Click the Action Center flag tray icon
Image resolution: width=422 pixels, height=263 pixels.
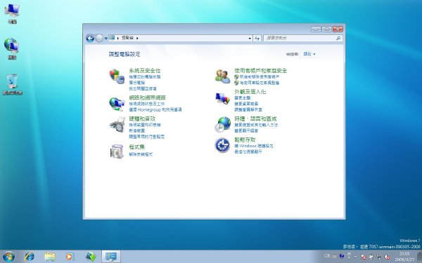[371, 257]
